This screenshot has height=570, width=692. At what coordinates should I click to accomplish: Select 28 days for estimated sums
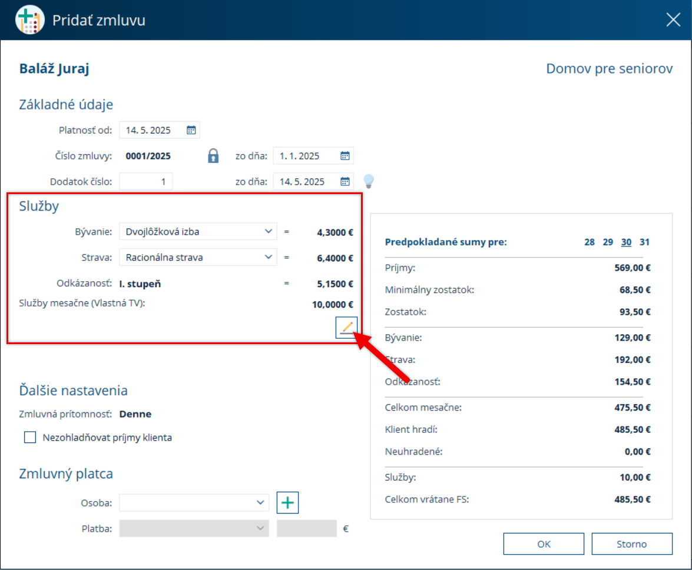pos(589,242)
